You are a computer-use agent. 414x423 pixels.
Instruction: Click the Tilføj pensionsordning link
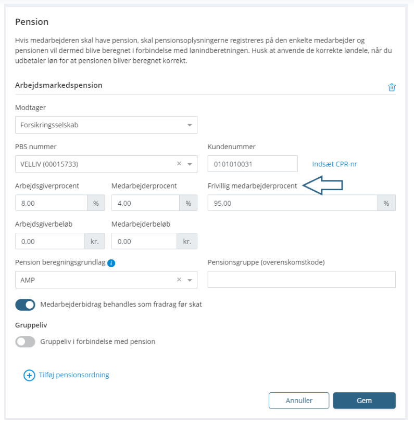click(x=74, y=375)
